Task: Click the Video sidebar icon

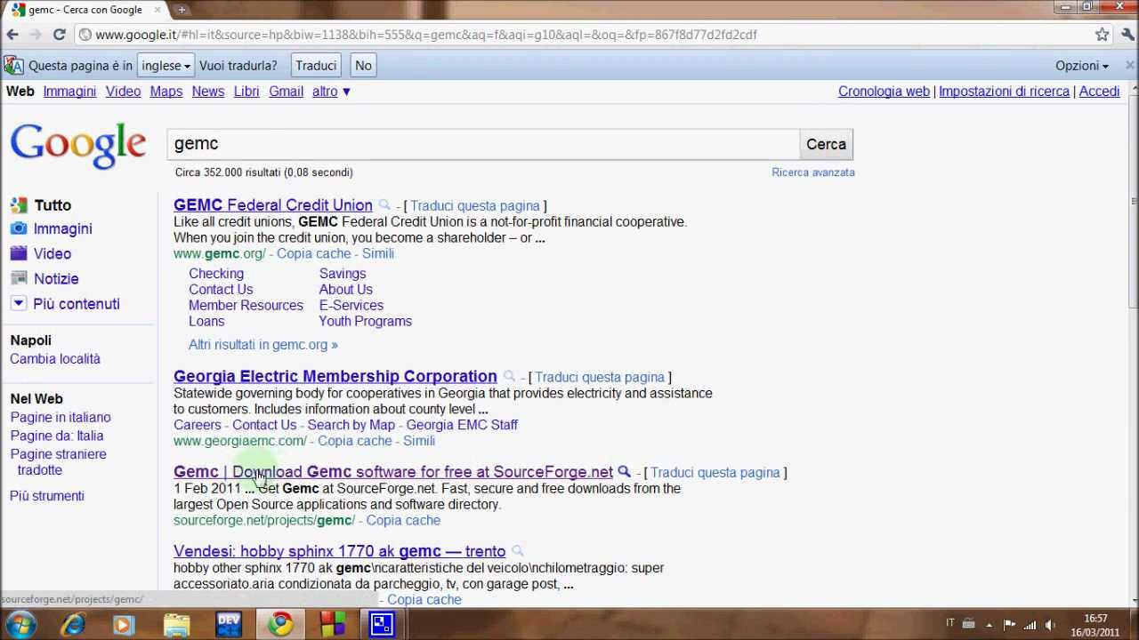Action: point(19,253)
